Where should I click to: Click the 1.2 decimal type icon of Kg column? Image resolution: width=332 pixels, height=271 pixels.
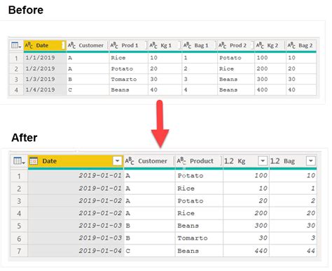(229, 161)
